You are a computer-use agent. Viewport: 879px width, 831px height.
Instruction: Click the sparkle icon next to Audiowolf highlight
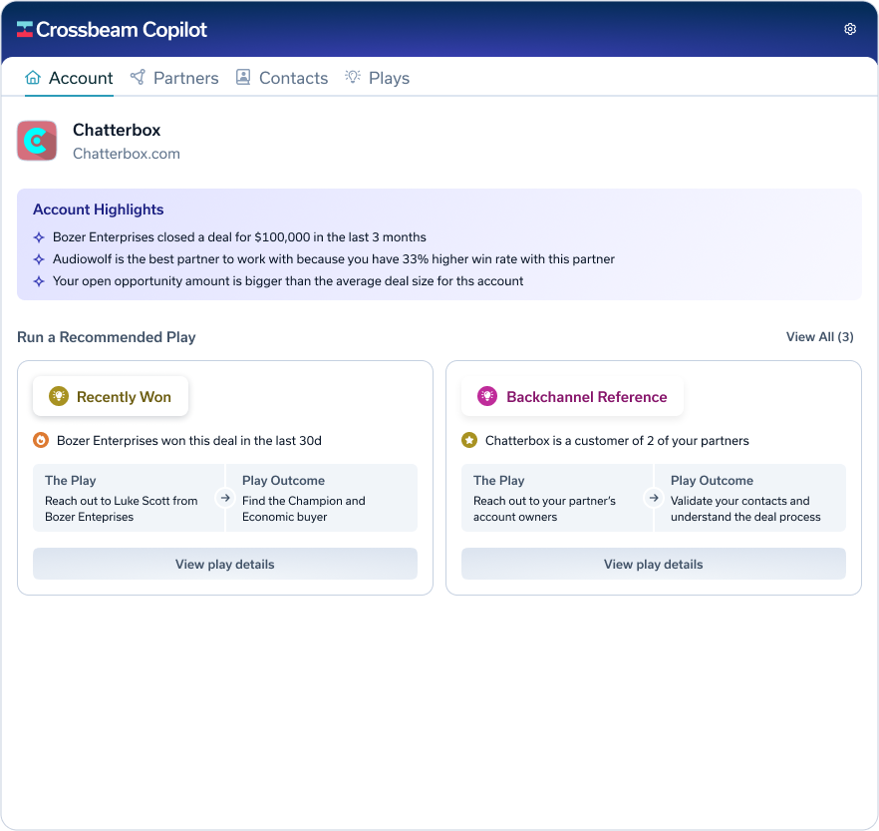click(39, 259)
